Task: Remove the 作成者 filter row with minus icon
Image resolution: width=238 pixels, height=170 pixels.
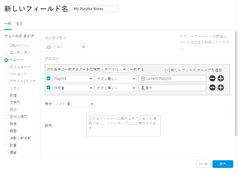Action: (212, 88)
